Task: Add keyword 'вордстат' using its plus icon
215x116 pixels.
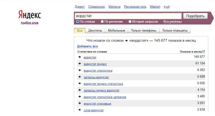Action: (79, 57)
